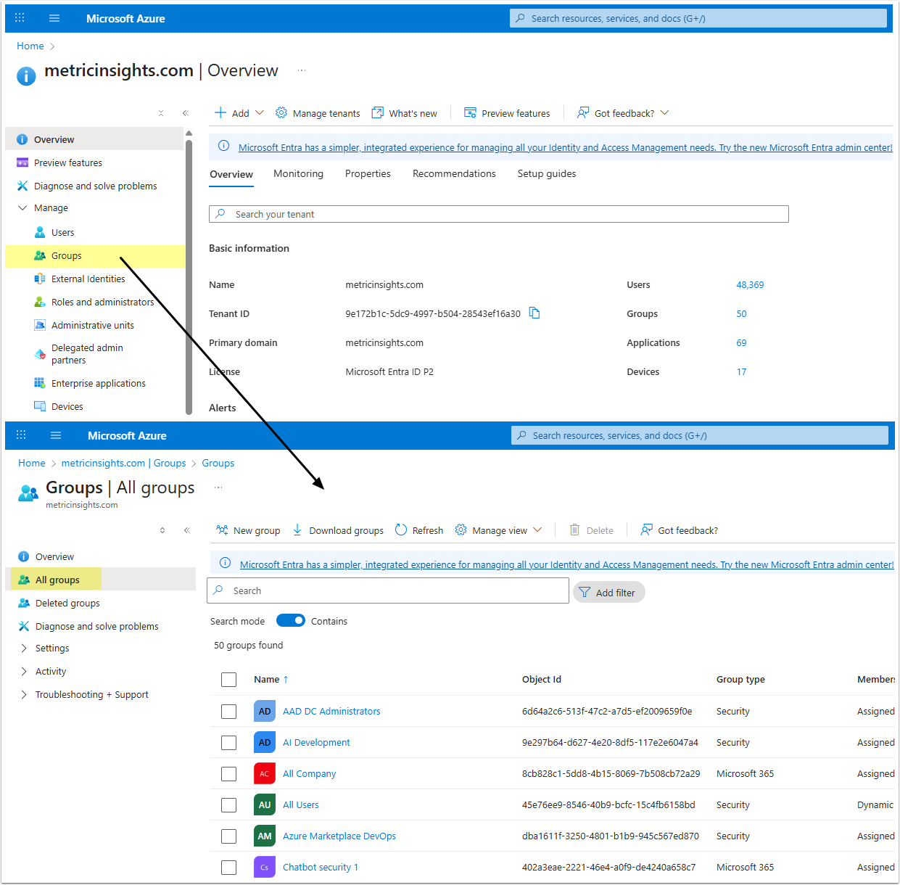The width and height of the screenshot is (900, 885).
Task: Click the Enterprise applications grid icon
Action: point(40,383)
